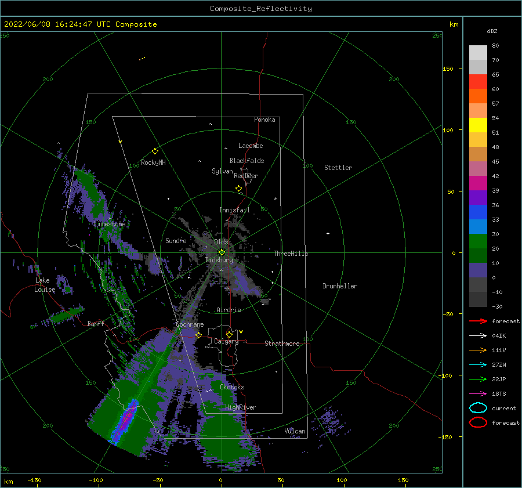Screen dimensions: 522x488
Task: Click the -30 dBZ scale value
Action: [498, 306]
